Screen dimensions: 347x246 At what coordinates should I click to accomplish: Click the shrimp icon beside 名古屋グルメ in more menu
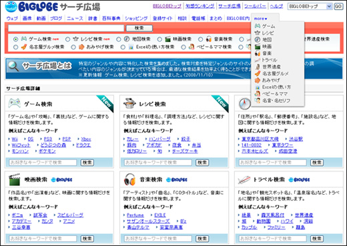pos(258,73)
